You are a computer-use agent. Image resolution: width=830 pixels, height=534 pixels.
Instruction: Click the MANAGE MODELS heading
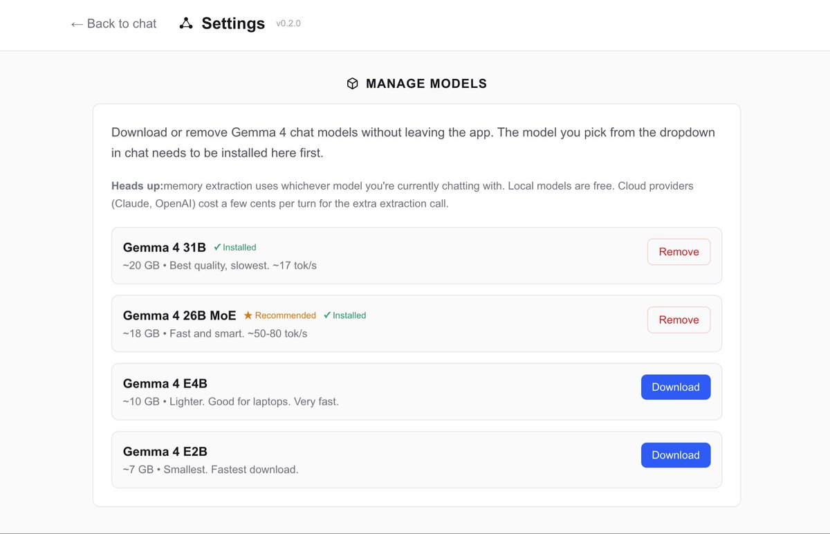click(426, 84)
